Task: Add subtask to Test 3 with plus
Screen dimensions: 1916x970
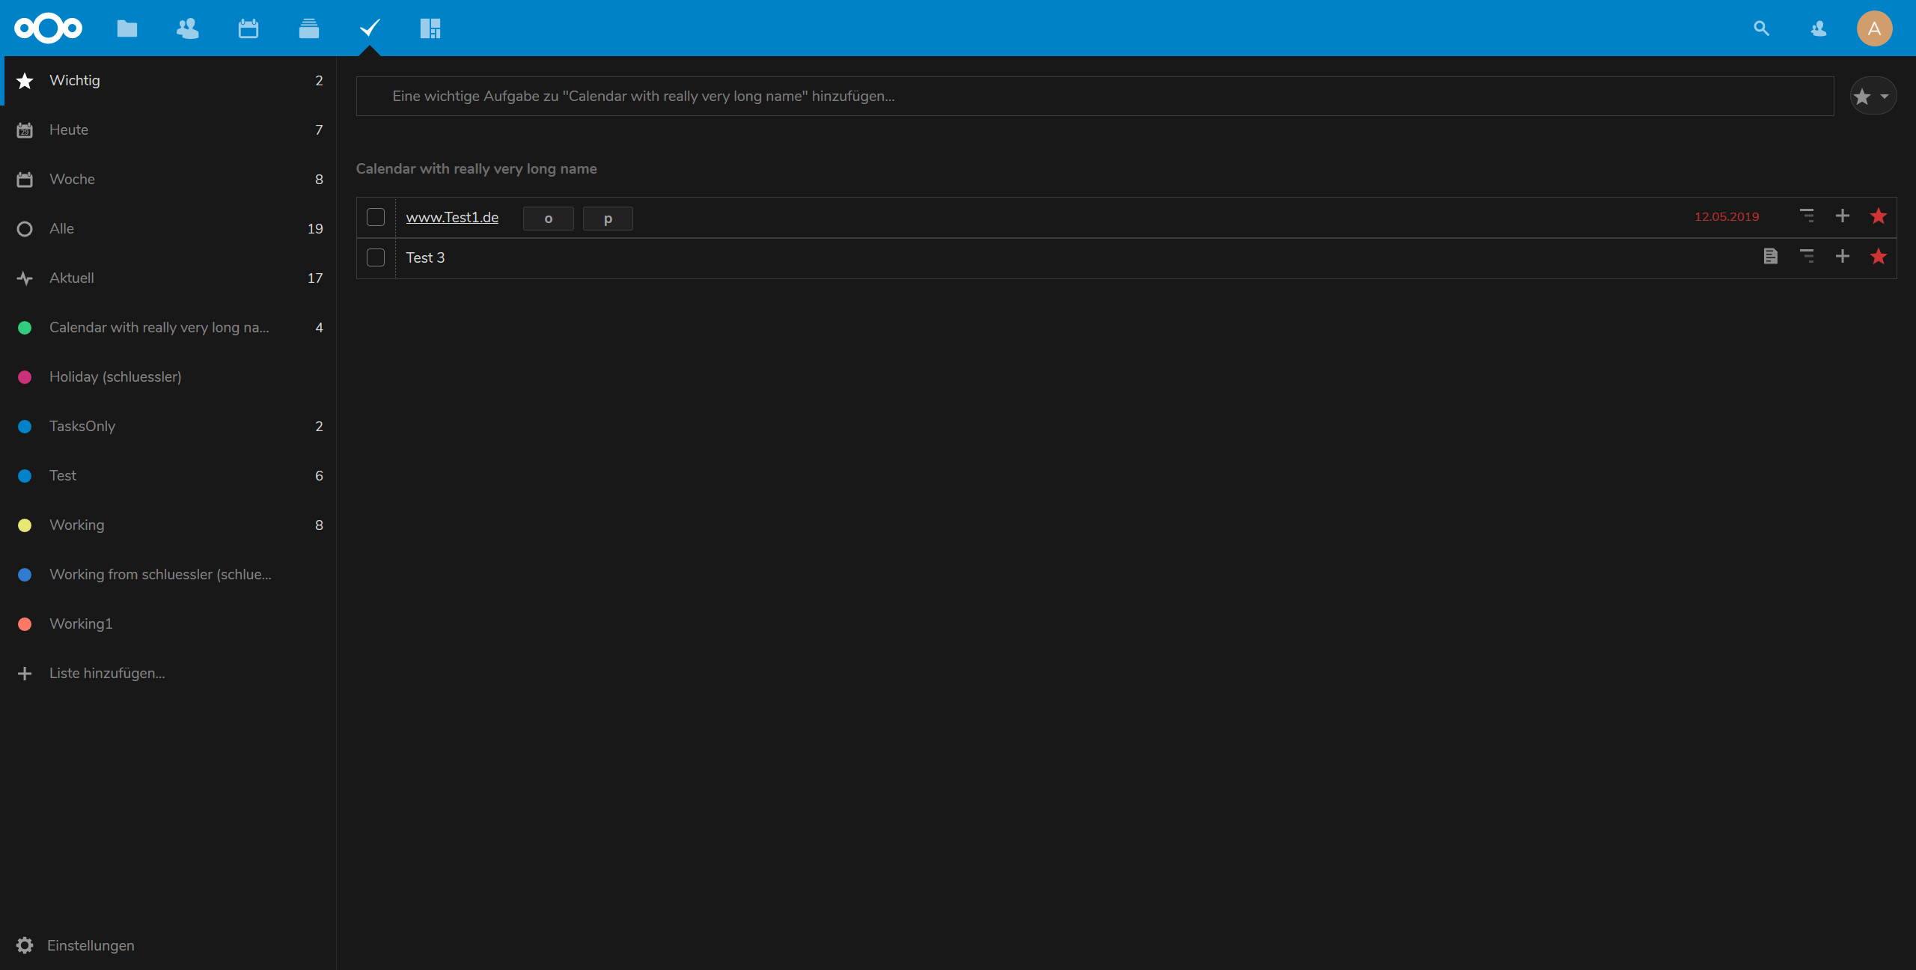Action: tap(1843, 257)
